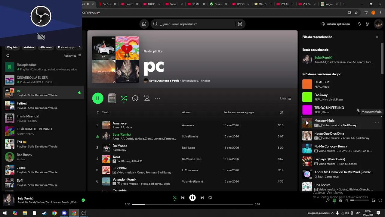Go to Spotify Home icon
This screenshot has width=385, height=217.
pos(144,24)
